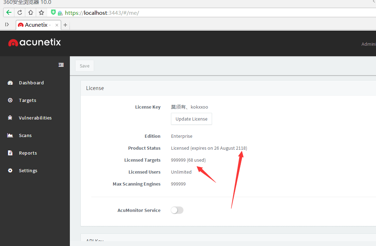Click the HTTPS padlock icon
Screen dimensions: 376x246
pyautogui.click(x=60, y=13)
